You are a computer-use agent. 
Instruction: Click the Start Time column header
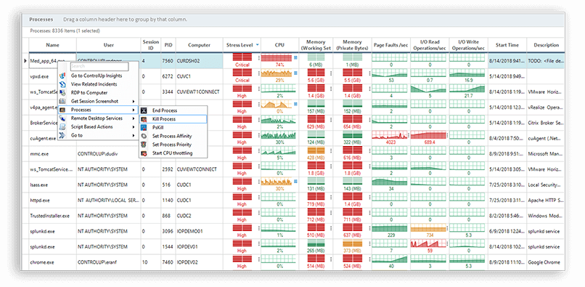click(x=507, y=45)
